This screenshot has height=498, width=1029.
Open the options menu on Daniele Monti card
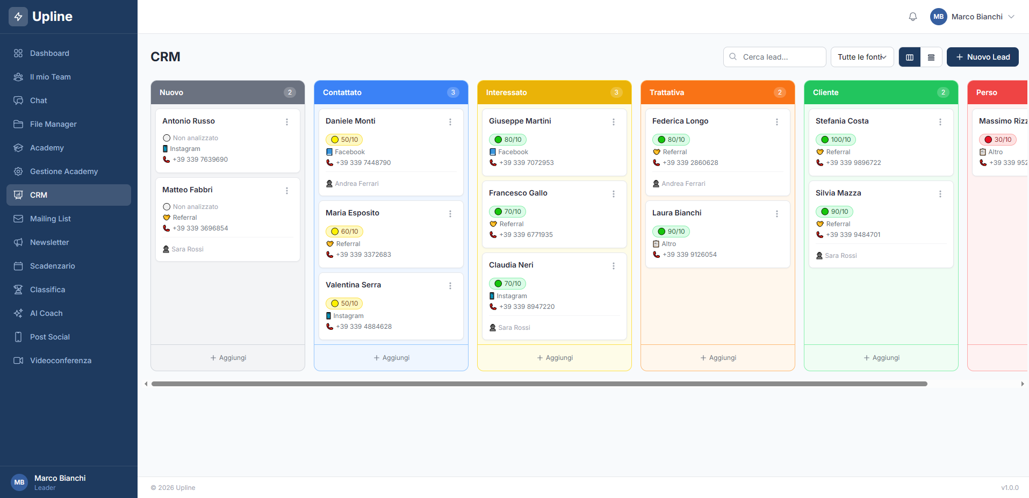click(450, 121)
